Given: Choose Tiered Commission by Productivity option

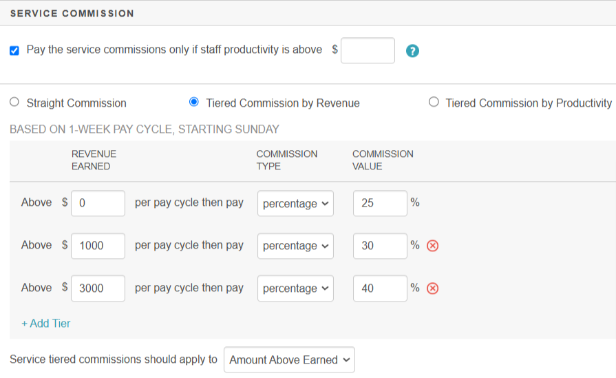Looking at the screenshot, I should [x=434, y=103].
